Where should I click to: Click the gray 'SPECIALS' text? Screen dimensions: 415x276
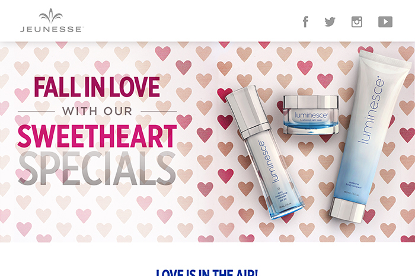pyautogui.click(x=97, y=168)
